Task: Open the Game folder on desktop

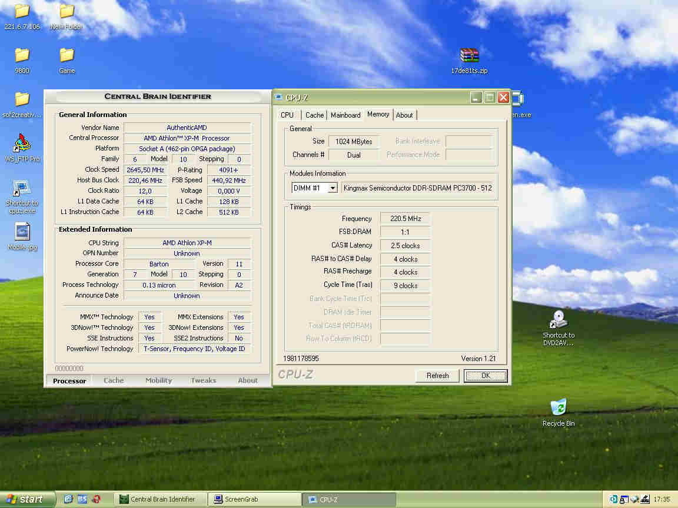Action: pyautogui.click(x=67, y=56)
